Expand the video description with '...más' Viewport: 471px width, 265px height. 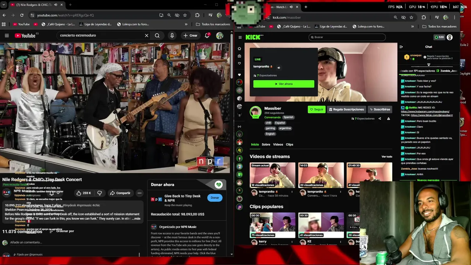pos(136,219)
